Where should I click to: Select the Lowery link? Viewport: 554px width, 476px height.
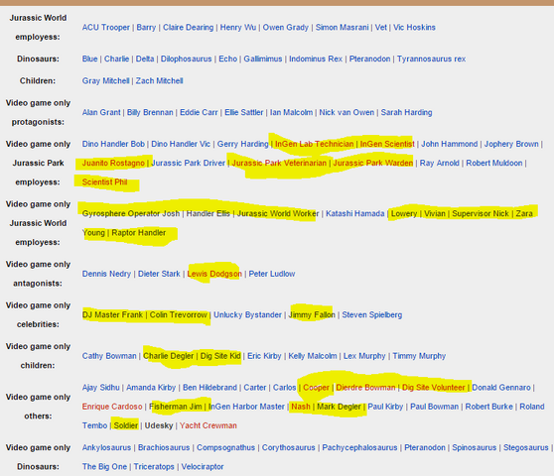point(404,214)
